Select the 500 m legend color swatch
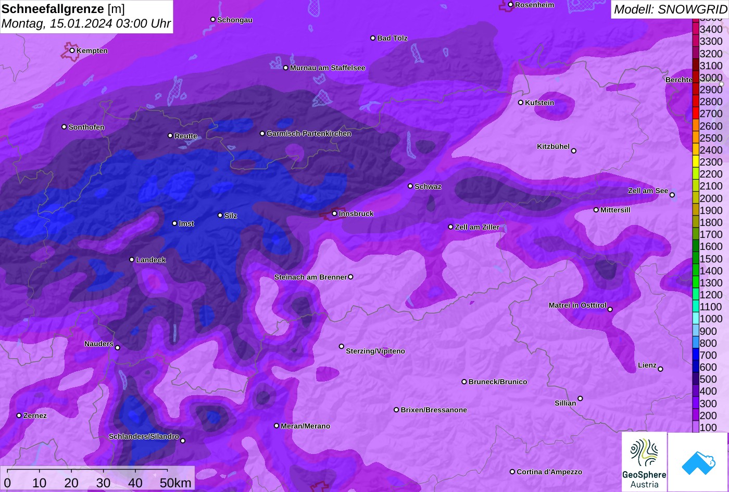Viewport: 729px width, 492px height. click(x=696, y=379)
